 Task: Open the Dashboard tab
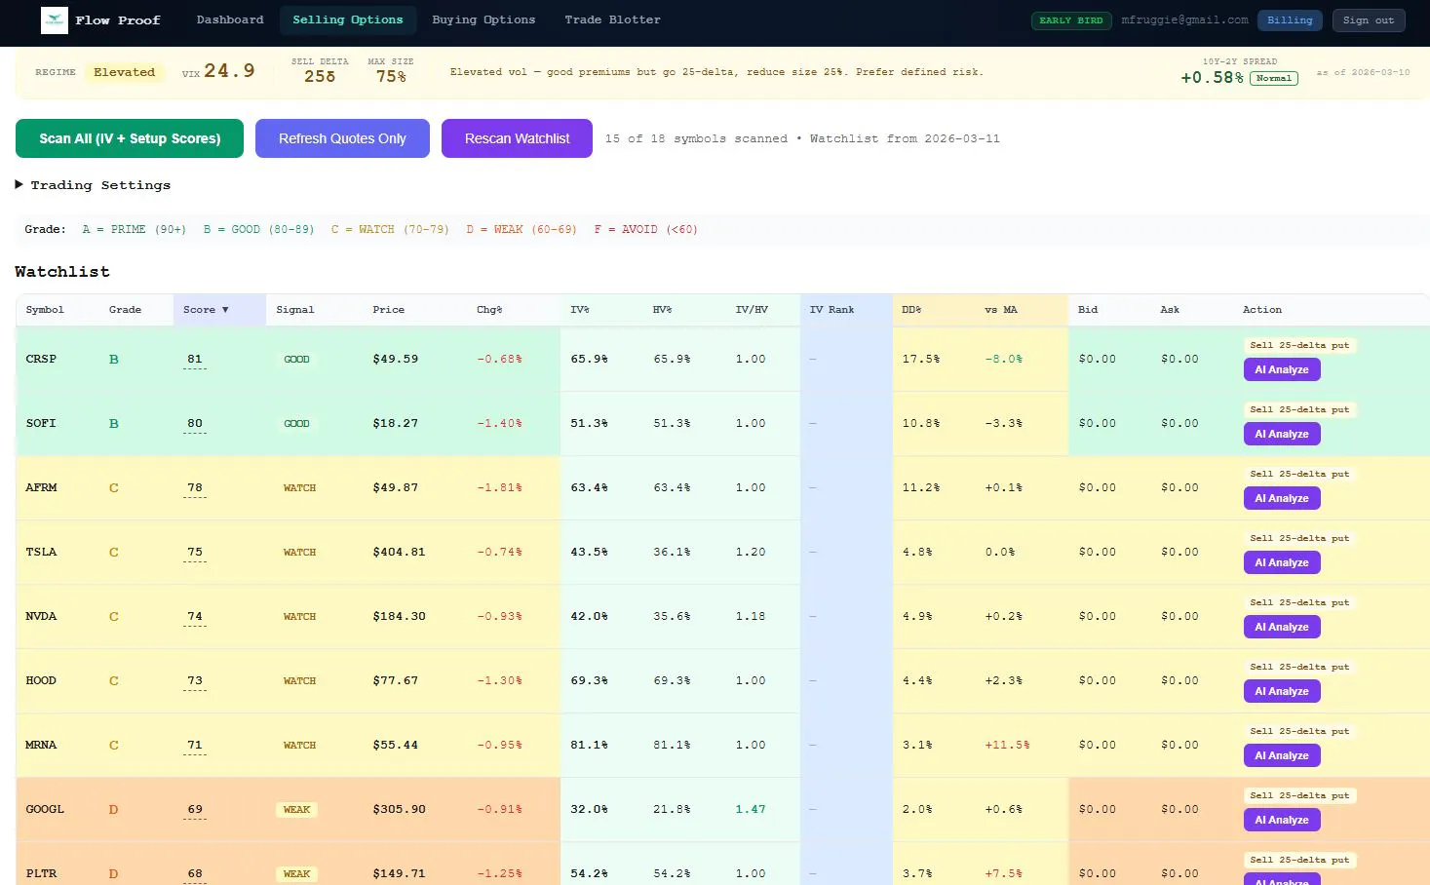(x=230, y=19)
